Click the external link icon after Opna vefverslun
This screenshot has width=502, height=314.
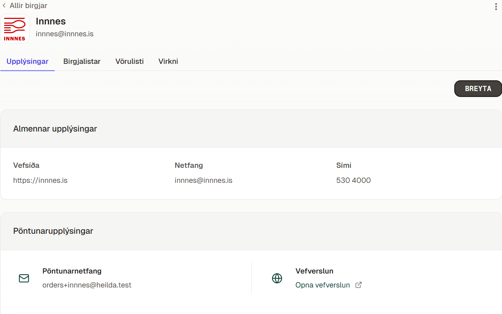coord(358,285)
